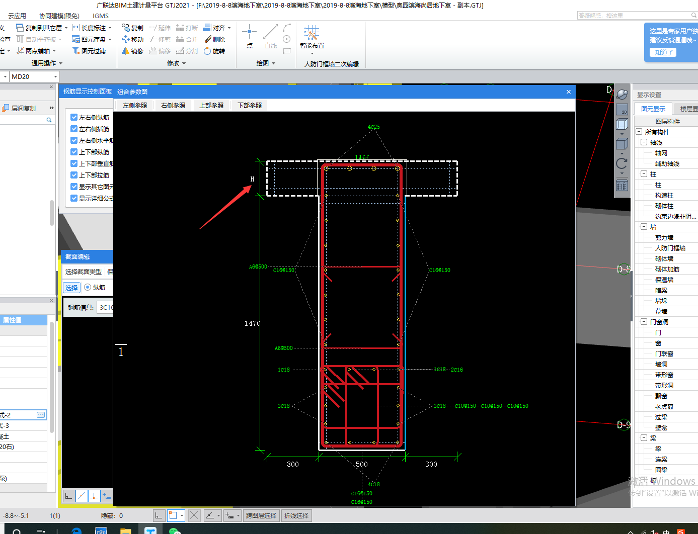
Task: Click the orthogonal snap icon in status bar
Action: 159,515
